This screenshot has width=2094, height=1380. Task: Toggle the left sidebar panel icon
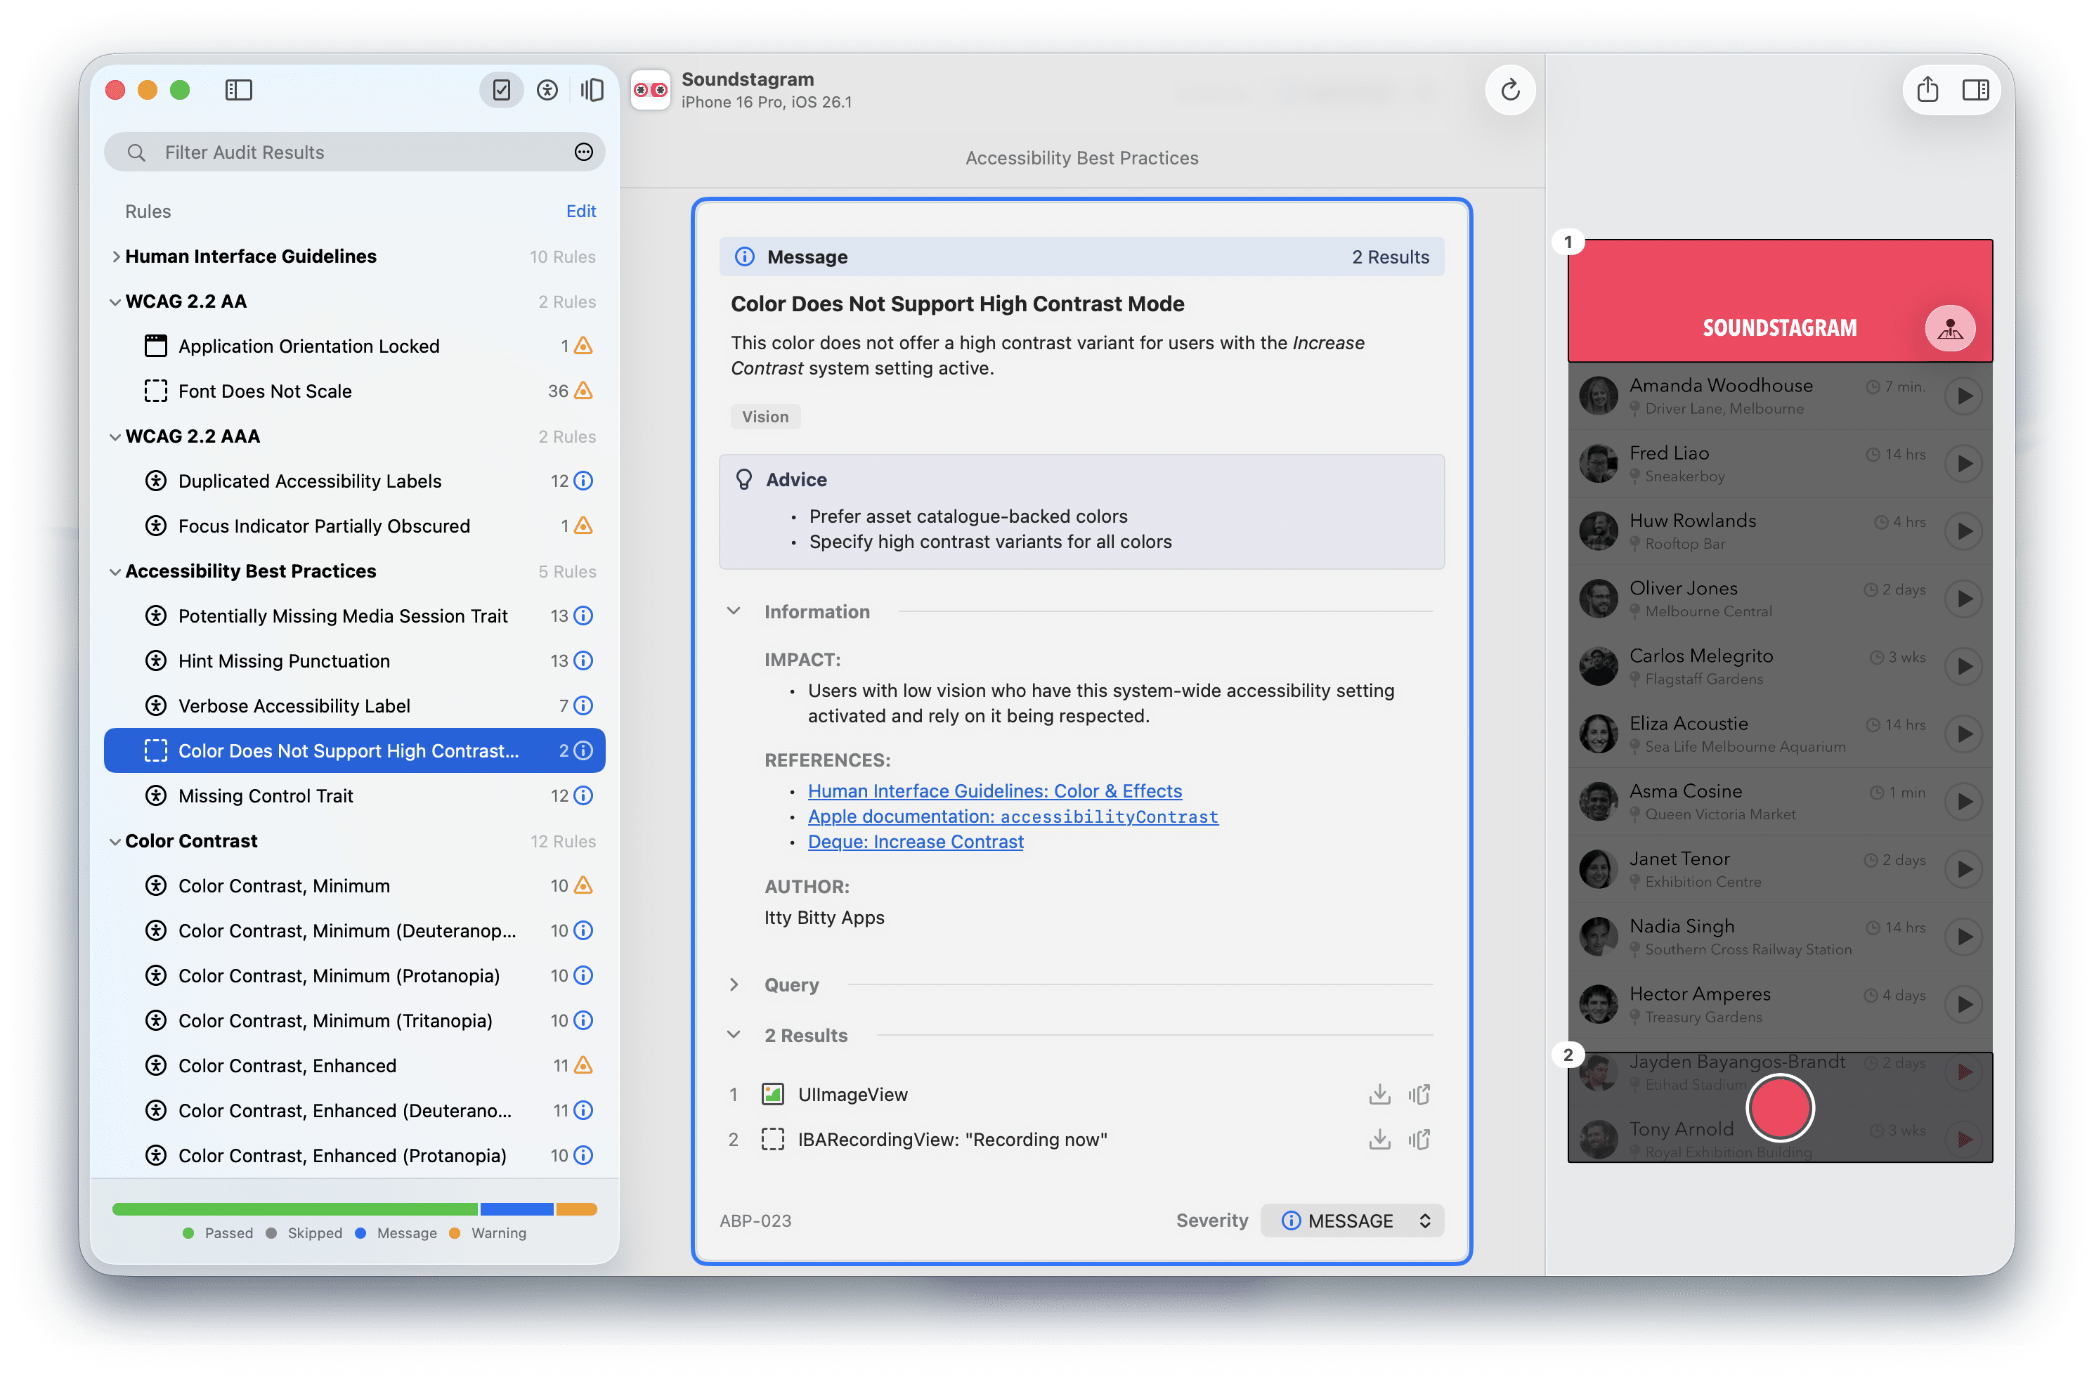pyautogui.click(x=238, y=90)
